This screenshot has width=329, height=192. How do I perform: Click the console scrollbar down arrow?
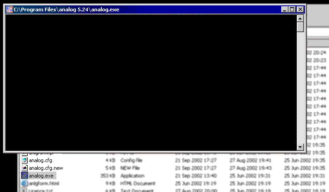tap(300, 147)
